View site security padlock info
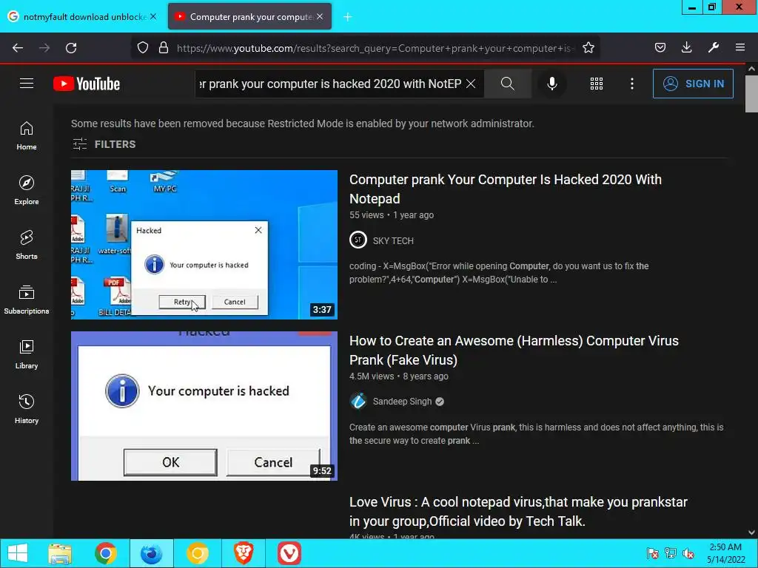Screen dimensions: 758x568 [164, 48]
